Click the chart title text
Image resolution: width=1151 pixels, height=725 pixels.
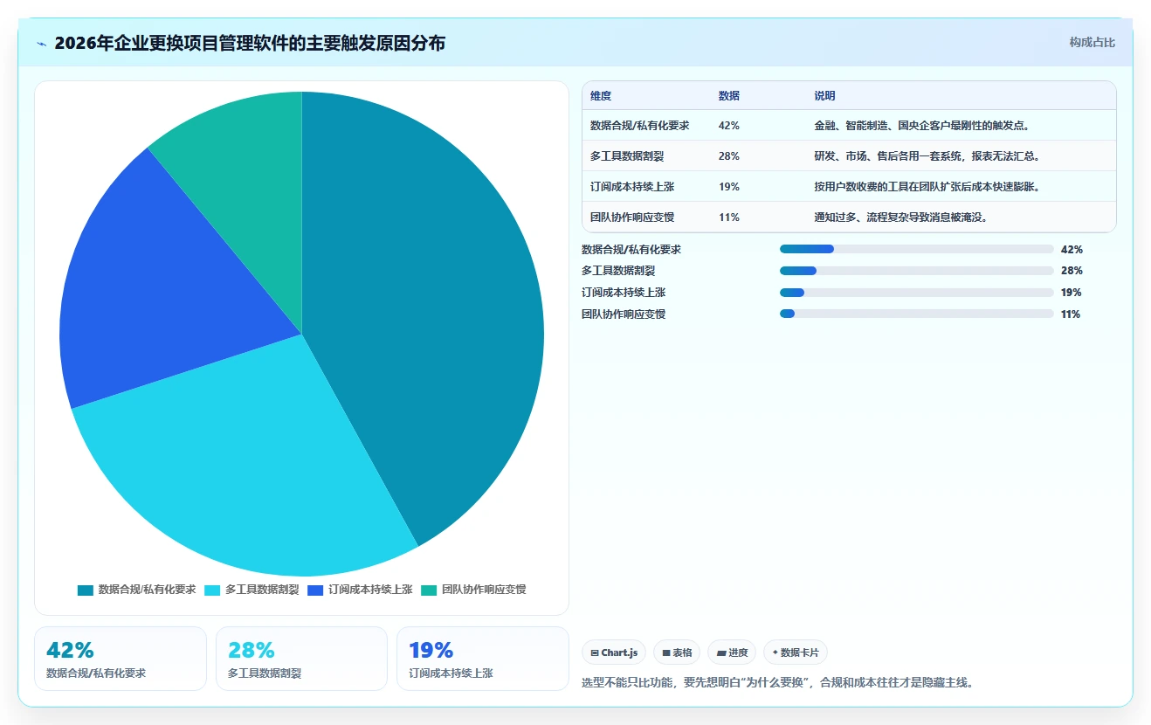tap(250, 43)
